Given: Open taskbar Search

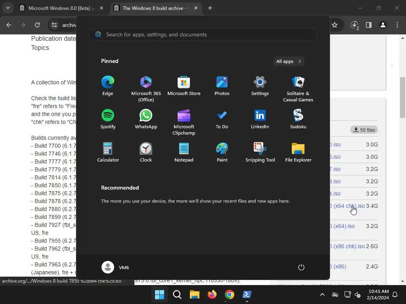Looking at the screenshot, I should (x=177, y=294).
